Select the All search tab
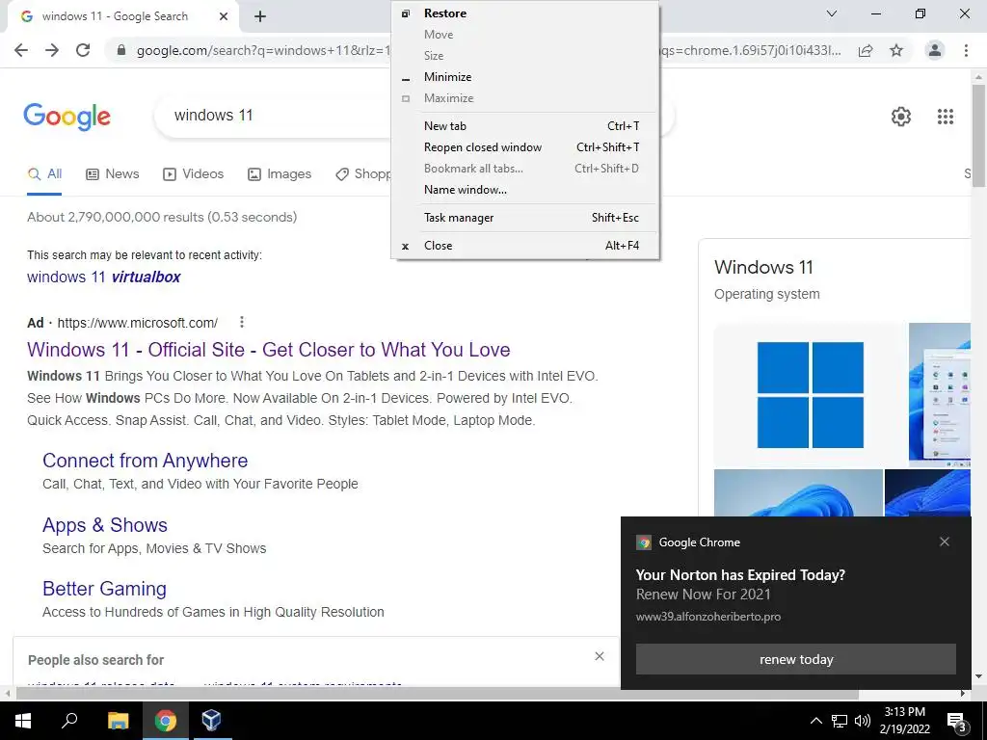 pyautogui.click(x=44, y=174)
